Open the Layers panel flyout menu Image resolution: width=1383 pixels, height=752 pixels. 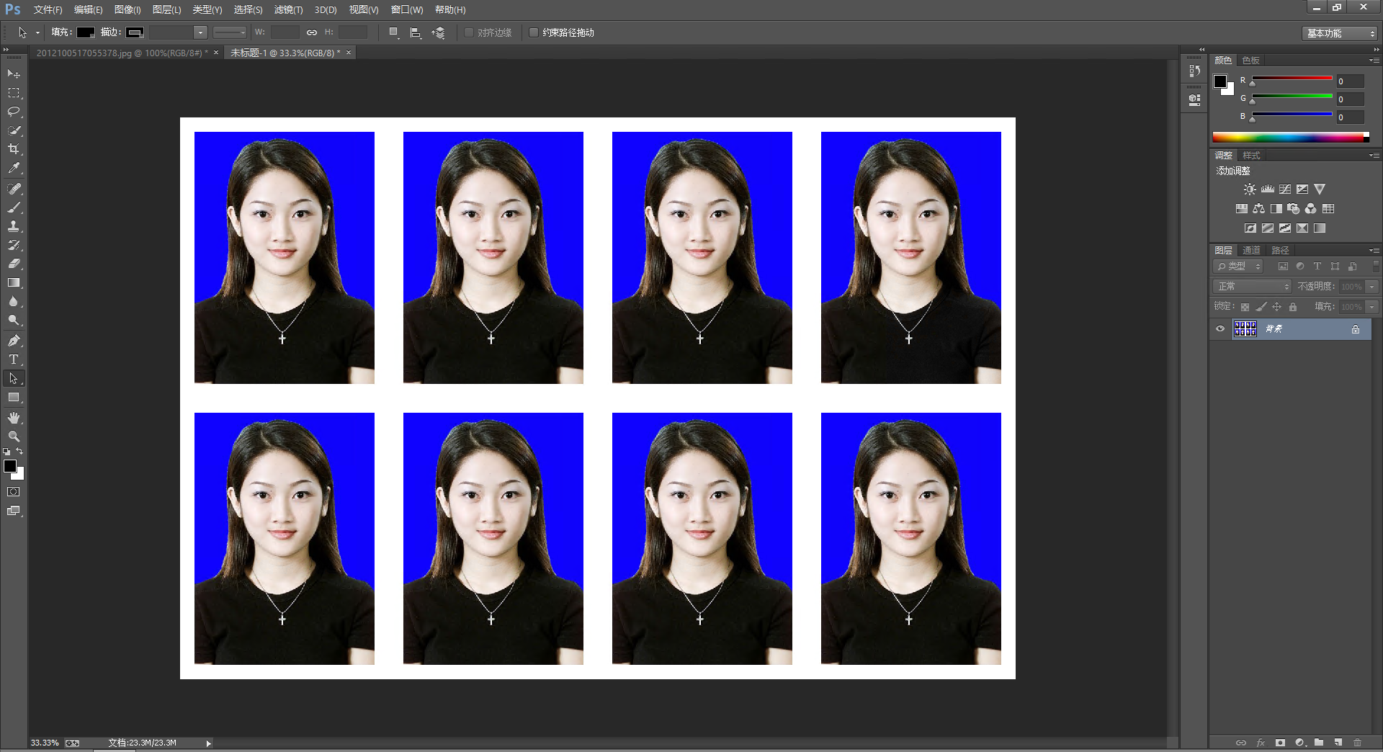(x=1374, y=251)
